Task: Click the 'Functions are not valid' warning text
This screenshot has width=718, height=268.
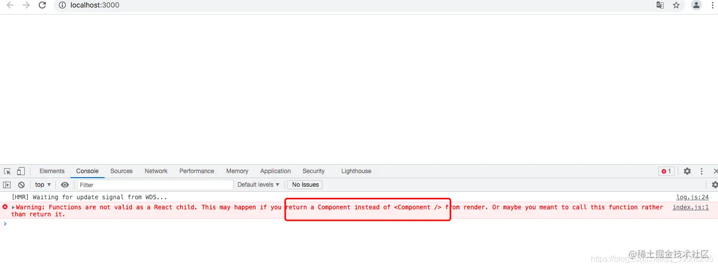Action: 337,211
